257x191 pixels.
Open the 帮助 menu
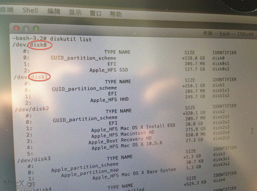coord(116,14)
